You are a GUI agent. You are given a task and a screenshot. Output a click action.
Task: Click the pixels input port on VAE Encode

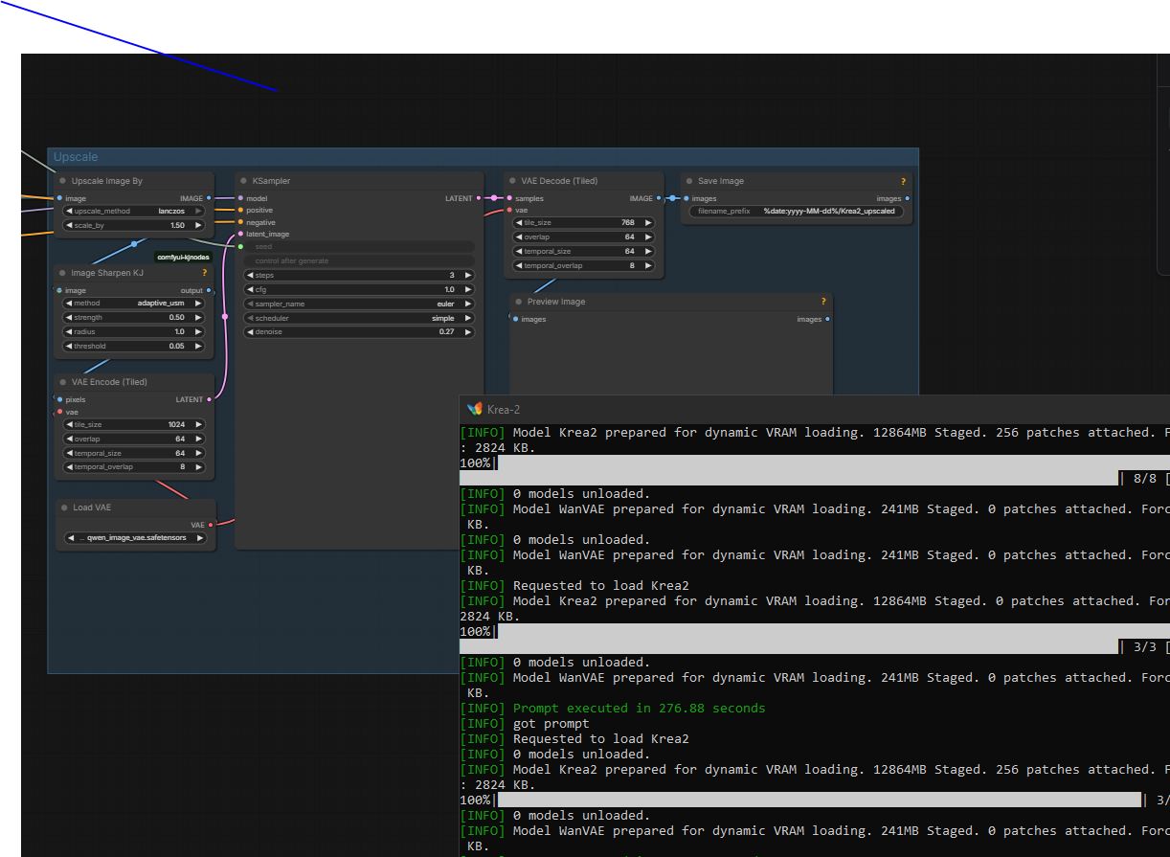[59, 399]
